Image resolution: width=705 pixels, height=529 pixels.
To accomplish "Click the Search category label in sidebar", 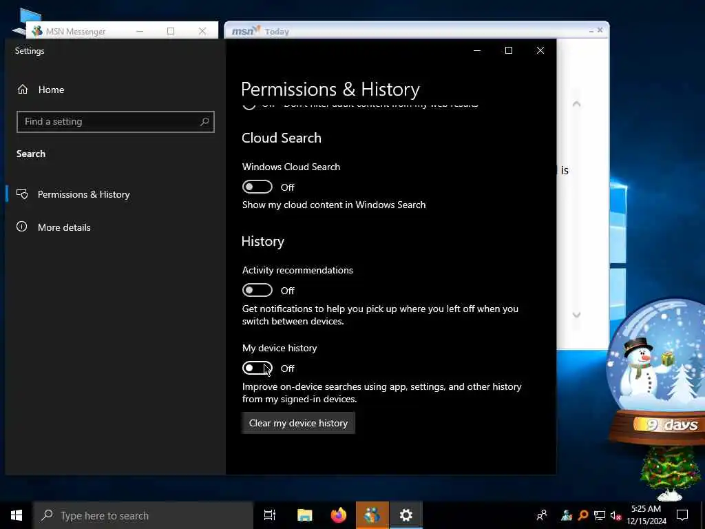I will coord(31,154).
